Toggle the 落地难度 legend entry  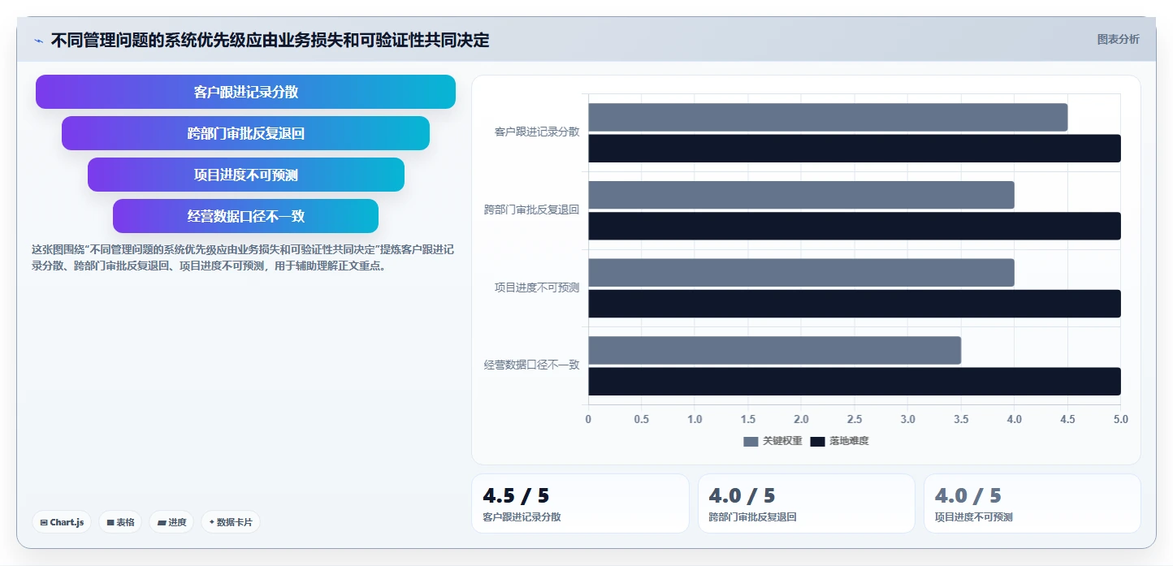pos(839,441)
